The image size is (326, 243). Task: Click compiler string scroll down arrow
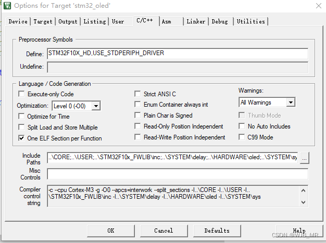coord(303,202)
